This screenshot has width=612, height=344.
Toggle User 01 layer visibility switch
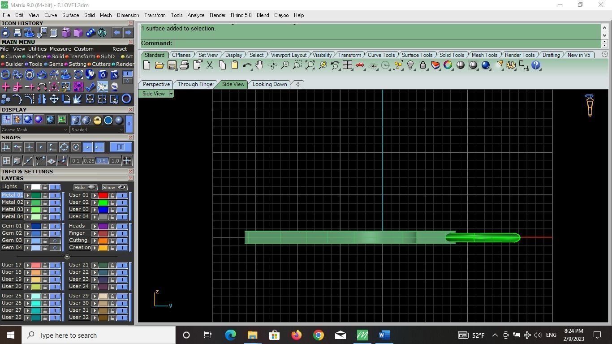(x=122, y=195)
